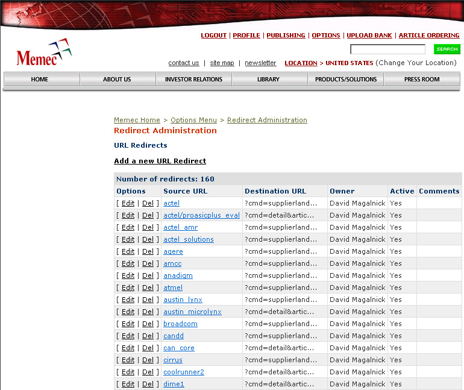Open the actel_amr source link
This screenshot has height=390, width=464.
(x=180, y=227)
